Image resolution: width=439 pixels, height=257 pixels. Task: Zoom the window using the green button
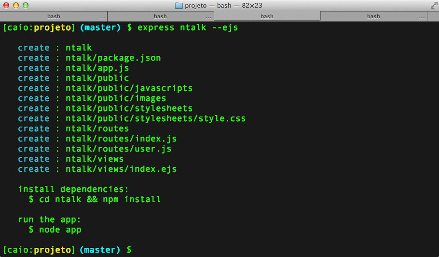tap(26, 5)
